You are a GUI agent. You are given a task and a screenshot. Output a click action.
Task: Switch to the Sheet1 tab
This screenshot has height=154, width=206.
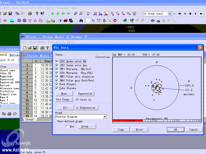pyautogui.click(x=30, y=119)
